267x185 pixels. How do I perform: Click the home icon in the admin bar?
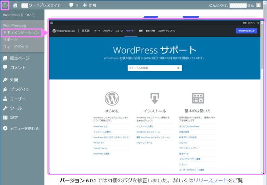click(15, 5)
